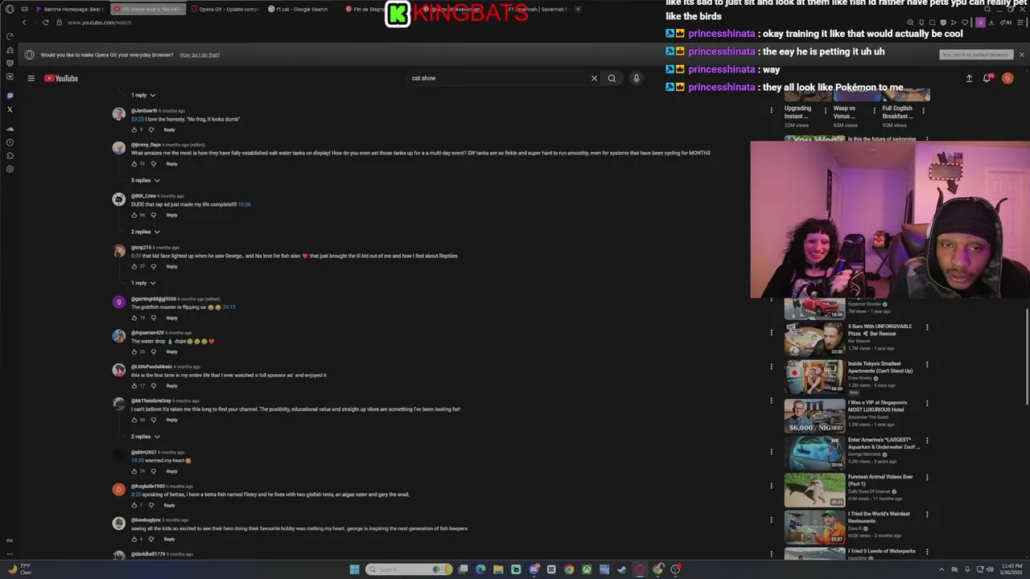The image size is (1030, 579).
Task: Open the sidebar settings gear icon
Action: pos(10,169)
